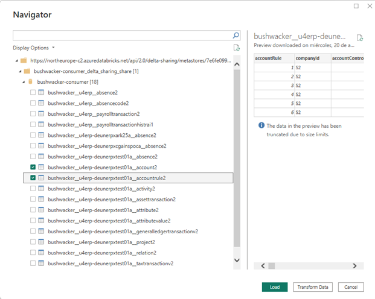Enable the deunerpxtest01a__activity2 checkbox

point(33,189)
